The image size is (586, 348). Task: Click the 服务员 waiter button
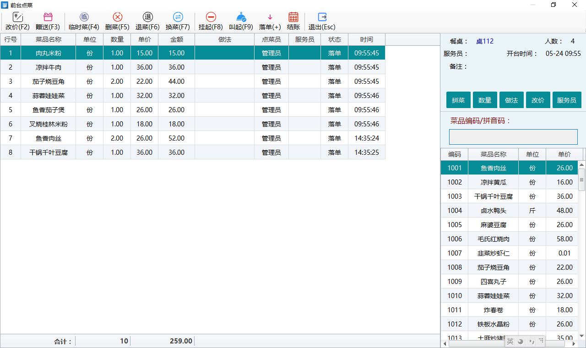(567, 100)
